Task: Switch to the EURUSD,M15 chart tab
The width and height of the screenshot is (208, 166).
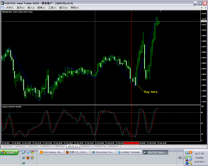Action: [x=100, y=146]
